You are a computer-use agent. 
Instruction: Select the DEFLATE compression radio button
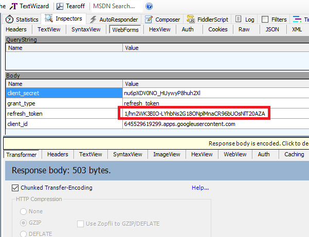click(23, 234)
